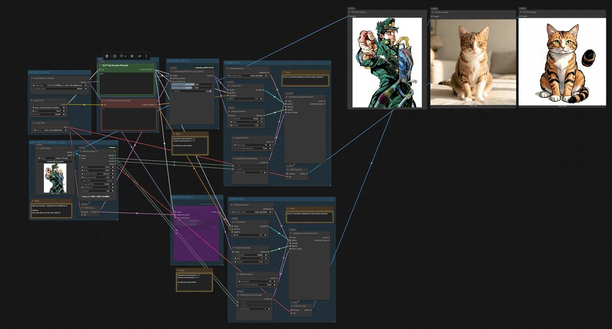The height and width of the screenshot is (329, 612).
Task: Collapse the third Preview Image node dot
Action: [x=521, y=12]
